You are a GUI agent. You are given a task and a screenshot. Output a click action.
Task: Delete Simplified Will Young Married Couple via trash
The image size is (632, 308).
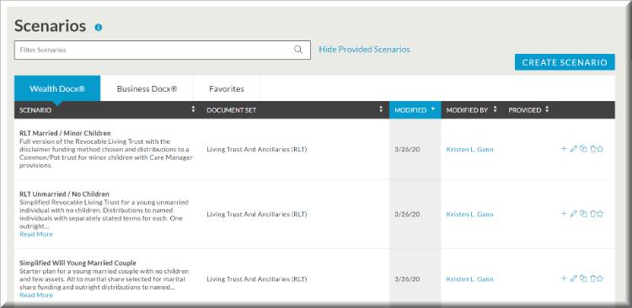[x=593, y=279]
